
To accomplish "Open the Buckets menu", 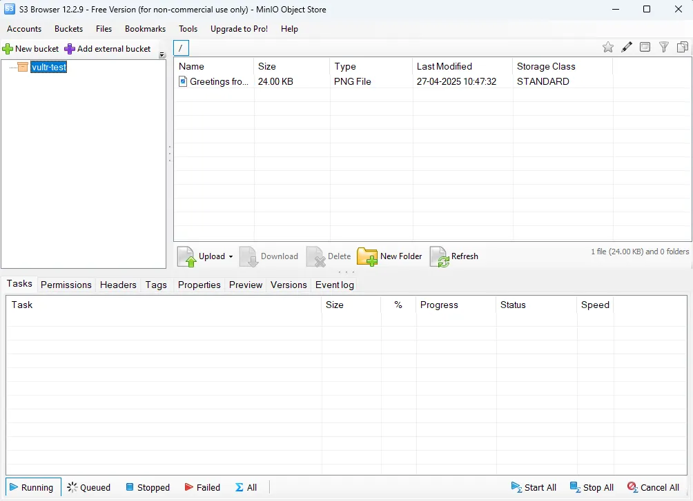I will click(68, 29).
